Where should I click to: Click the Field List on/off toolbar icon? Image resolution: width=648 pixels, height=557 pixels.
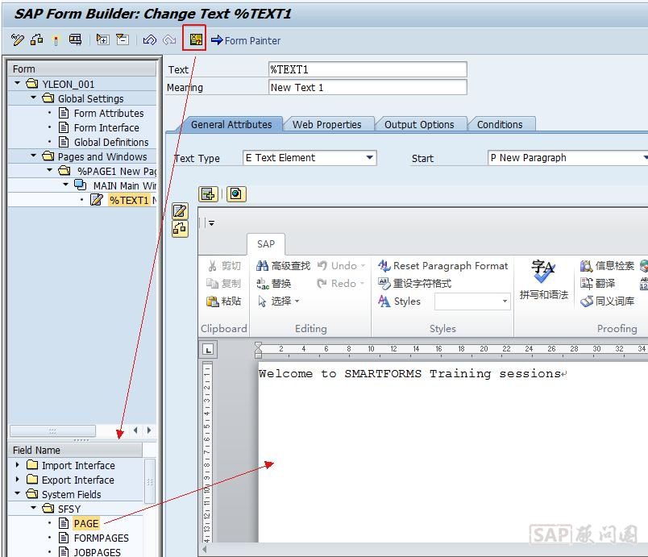[x=194, y=39]
